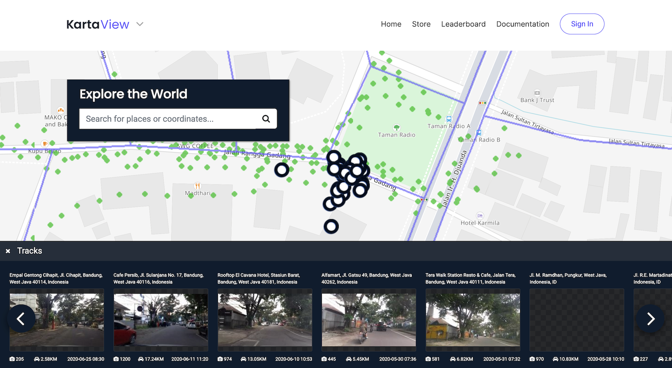This screenshot has height=368, width=672.
Task: Open the Tera Walk Station Resto track thumbnail
Action: click(x=473, y=320)
